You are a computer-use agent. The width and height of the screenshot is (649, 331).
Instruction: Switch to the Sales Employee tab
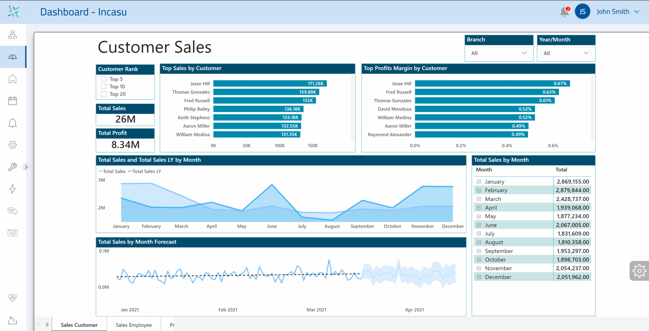click(x=134, y=325)
